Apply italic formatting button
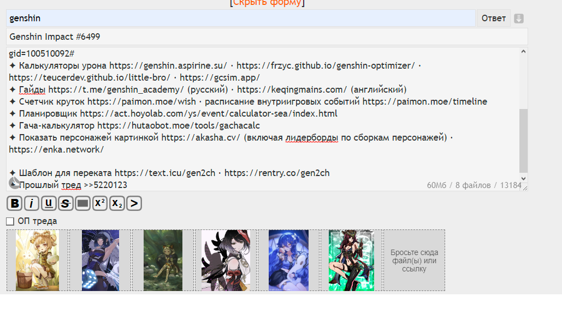 click(32, 203)
